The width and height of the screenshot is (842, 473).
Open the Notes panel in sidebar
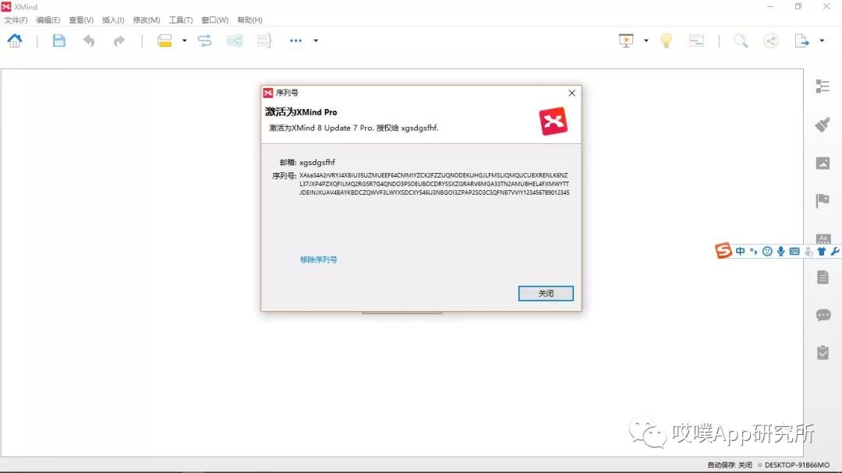[x=823, y=277]
